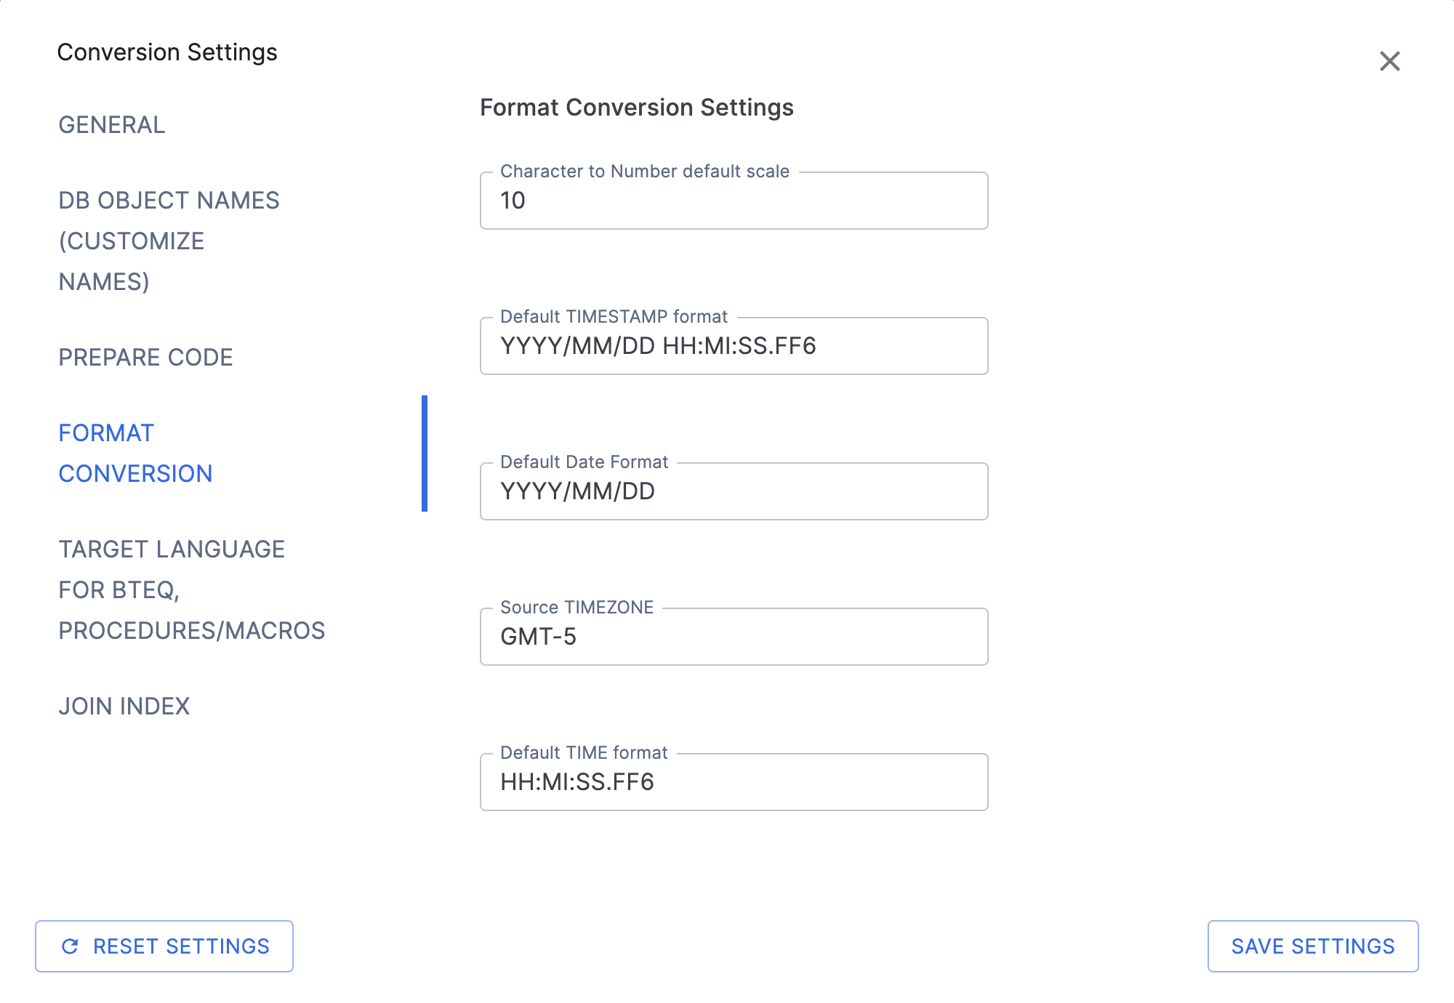This screenshot has height=1003, width=1454.
Task: Select the Source TIMEZONE field
Action: (x=733, y=637)
